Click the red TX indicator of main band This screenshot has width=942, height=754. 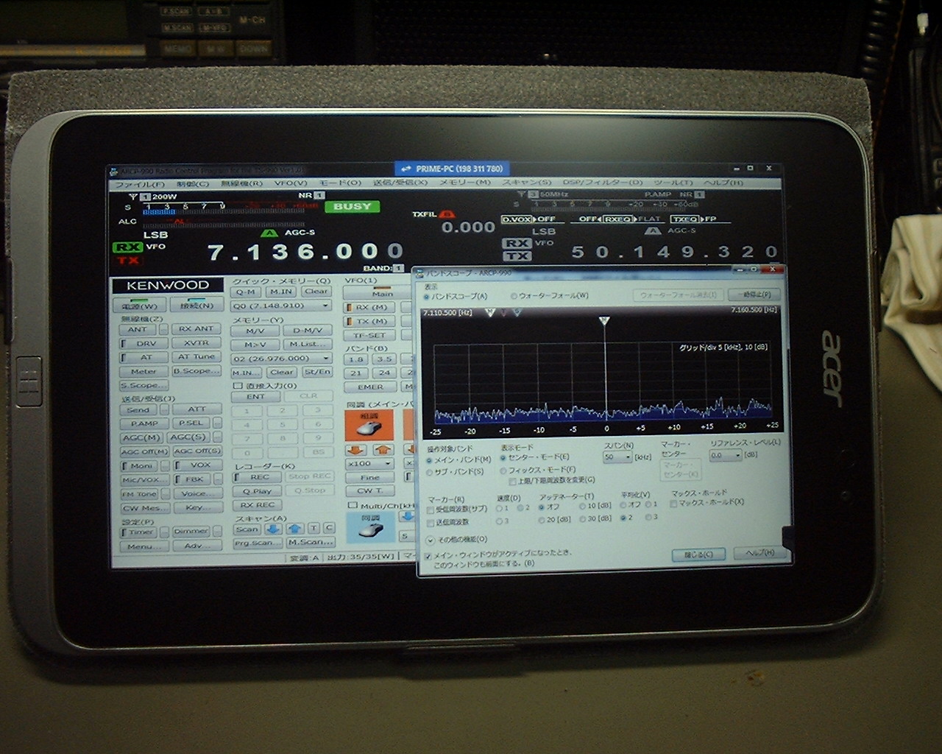coord(128,260)
